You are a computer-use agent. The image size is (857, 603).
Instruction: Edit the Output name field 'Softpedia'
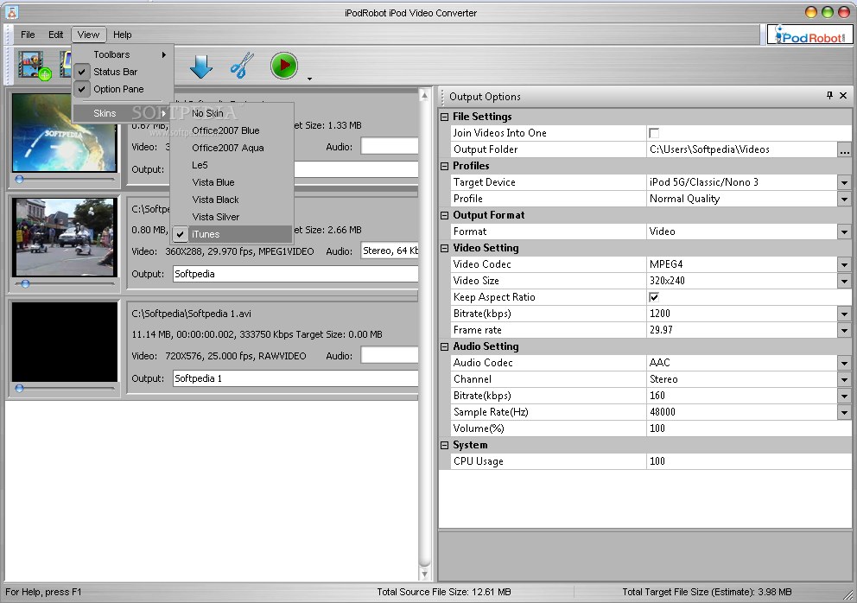(295, 274)
